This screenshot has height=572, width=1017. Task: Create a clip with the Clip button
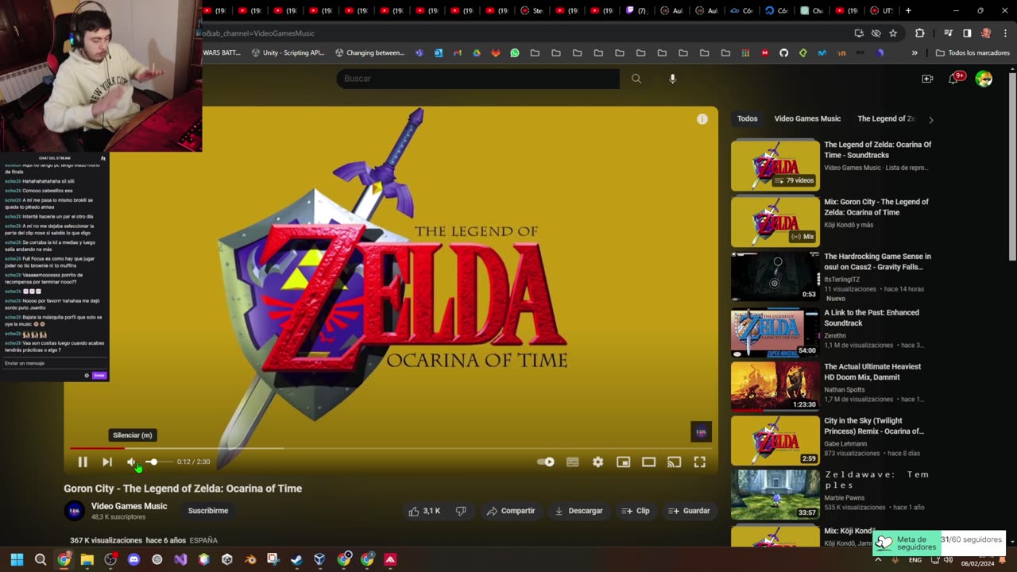(636, 511)
